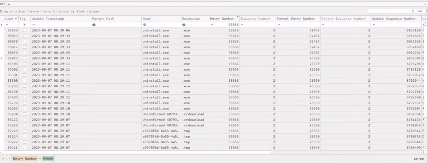The width and height of the screenshot is (428, 163).
Task: Click the auto-filter row funnel icon
Action: [x=2, y=25]
